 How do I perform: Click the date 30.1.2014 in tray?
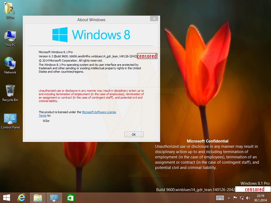coord(260,200)
